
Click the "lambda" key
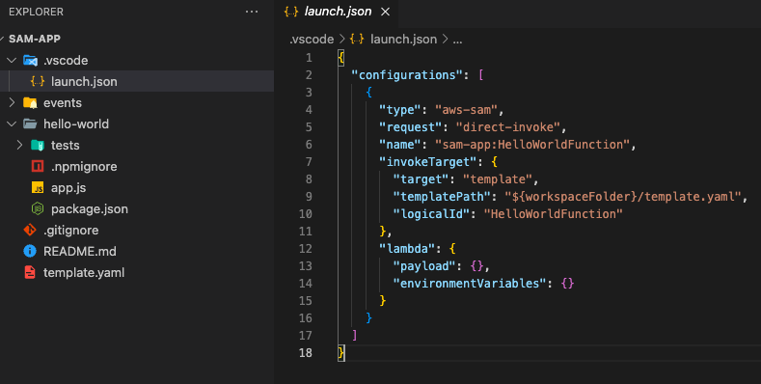pyautogui.click(x=407, y=249)
